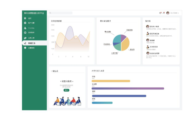Click the 大学生收入来源 card title
The width and height of the screenshot is (190, 130).
click(98, 71)
